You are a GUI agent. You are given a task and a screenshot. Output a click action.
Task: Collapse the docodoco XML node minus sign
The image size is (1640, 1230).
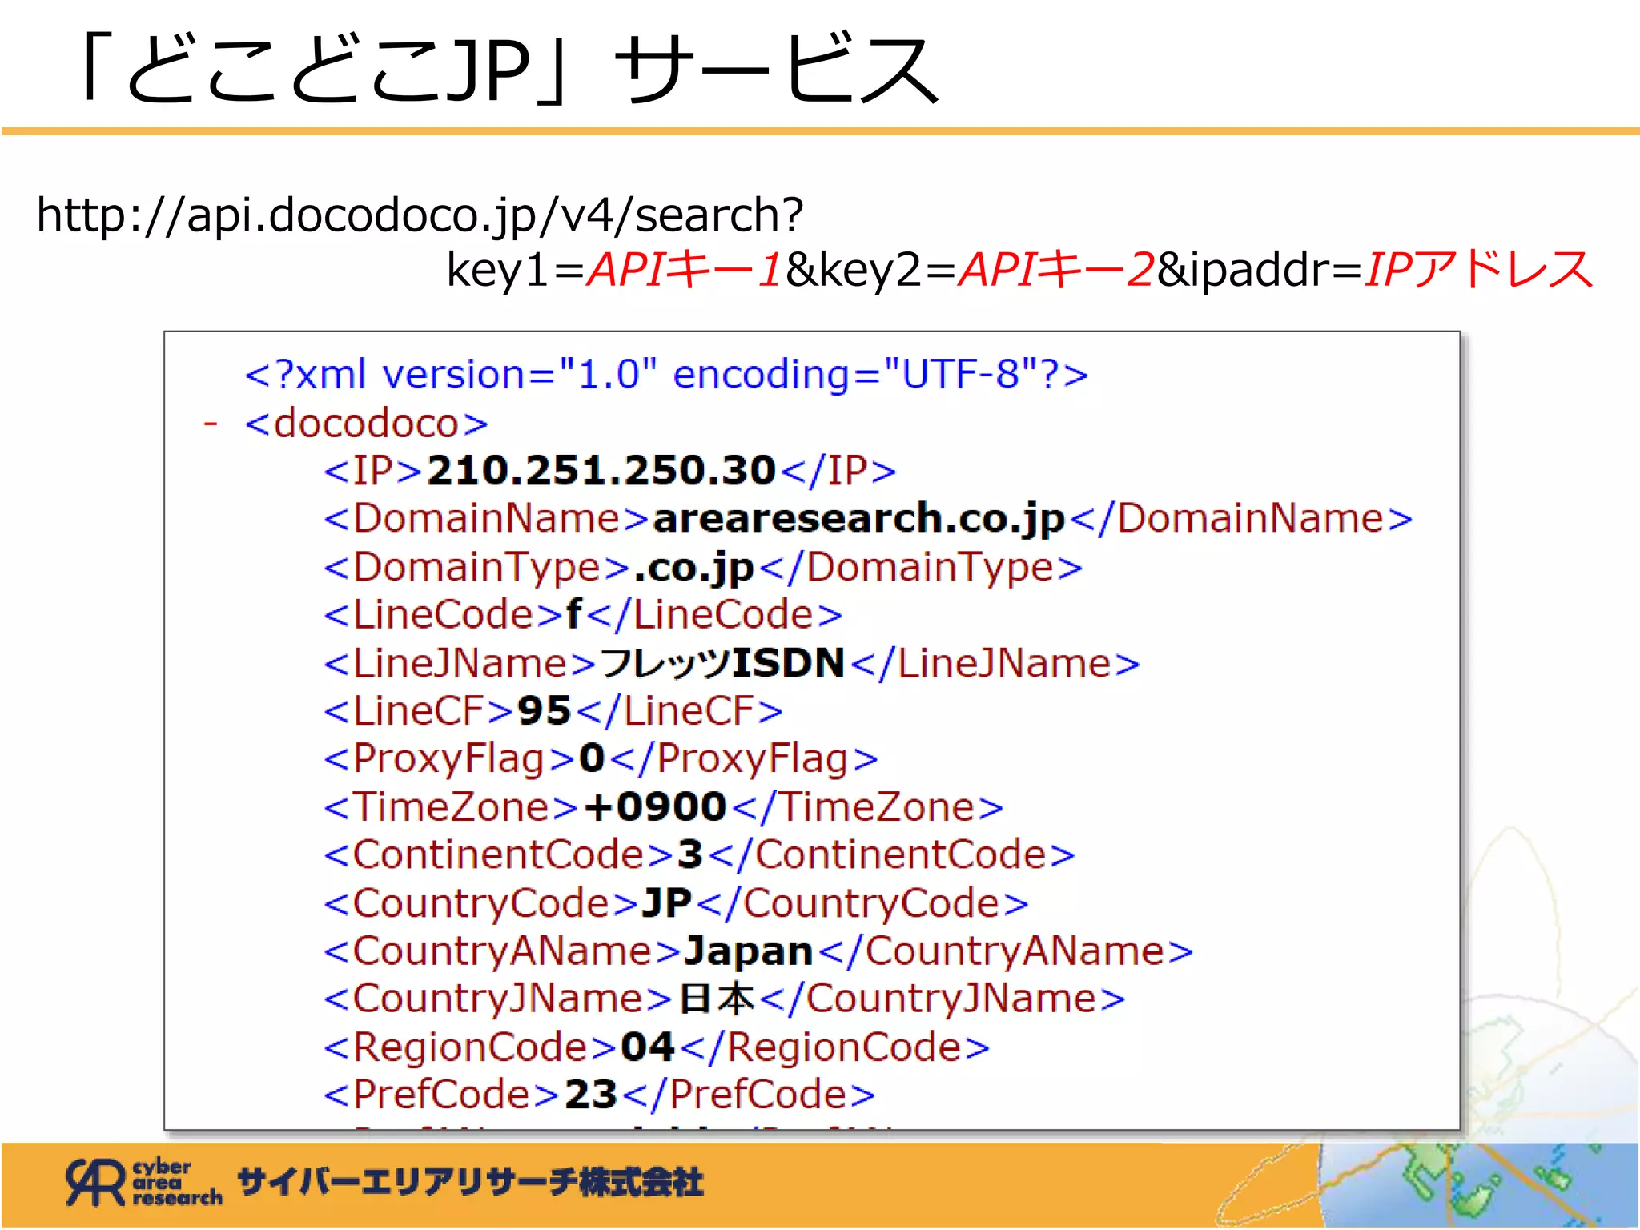(211, 423)
